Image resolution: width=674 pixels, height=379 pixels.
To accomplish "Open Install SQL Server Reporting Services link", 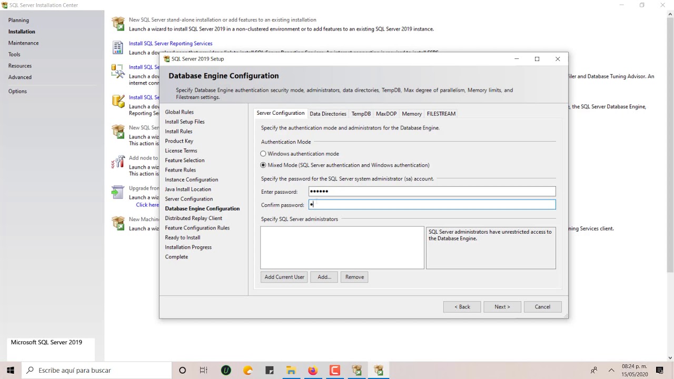I will 171,44.
